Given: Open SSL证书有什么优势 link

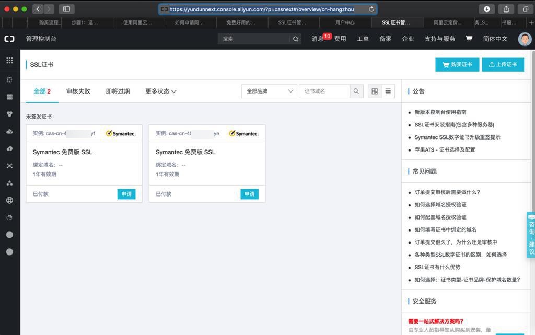Looking at the screenshot, I should pyautogui.click(x=437, y=267).
